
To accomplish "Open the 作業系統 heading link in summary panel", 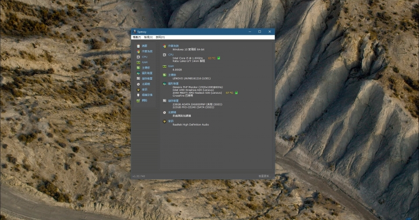I will click(x=173, y=46).
